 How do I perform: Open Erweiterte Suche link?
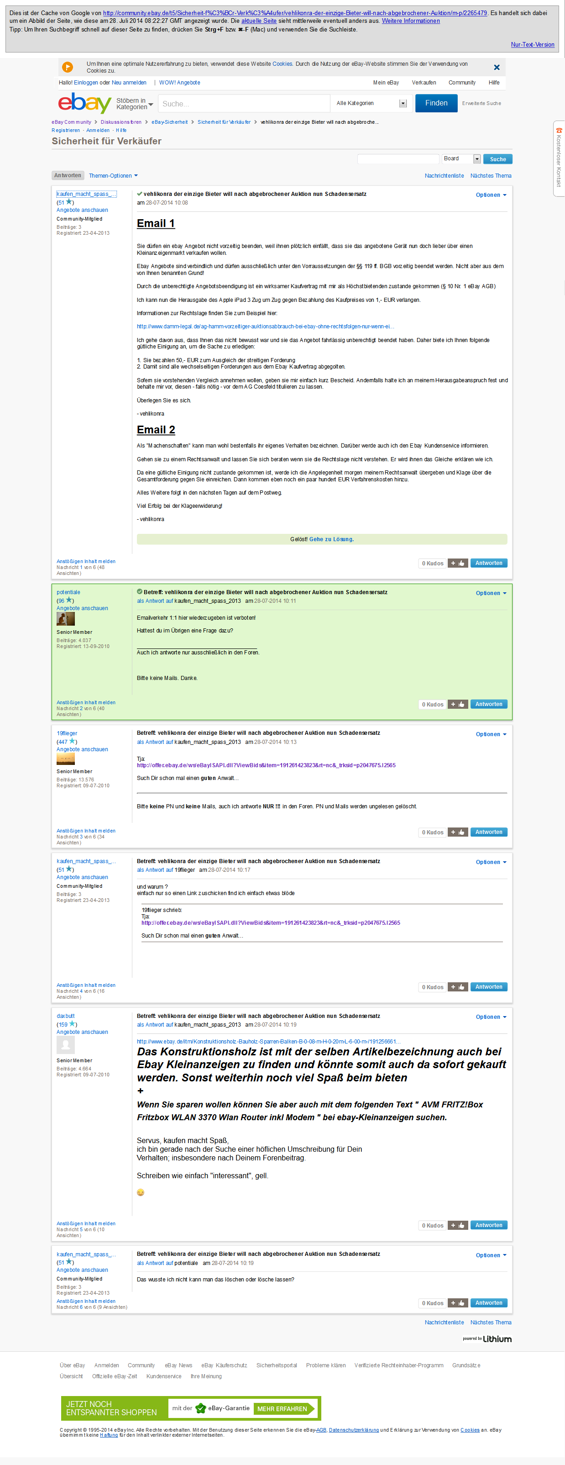(x=481, y=104)
